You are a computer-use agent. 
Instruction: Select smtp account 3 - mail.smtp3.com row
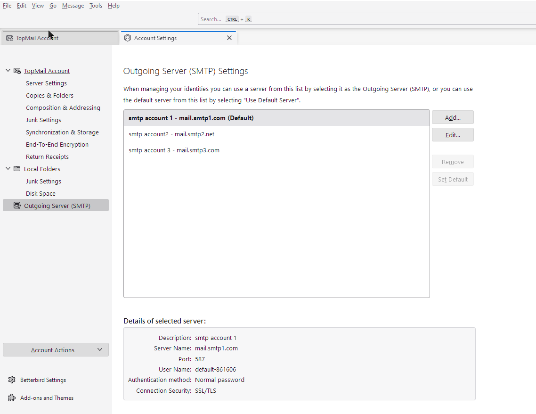(276, 150)
